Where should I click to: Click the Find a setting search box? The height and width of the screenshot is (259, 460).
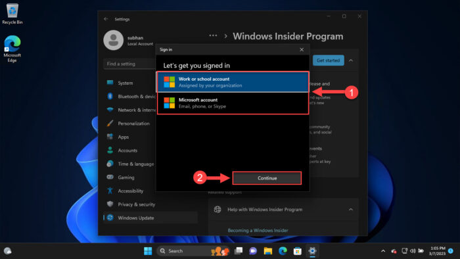[x=129, y=64]
